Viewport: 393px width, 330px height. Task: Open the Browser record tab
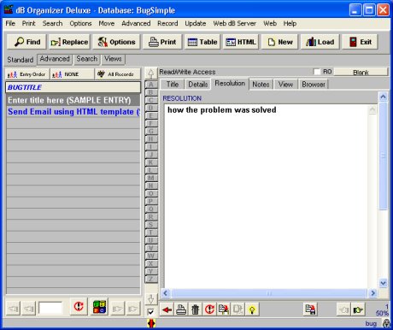314,85
